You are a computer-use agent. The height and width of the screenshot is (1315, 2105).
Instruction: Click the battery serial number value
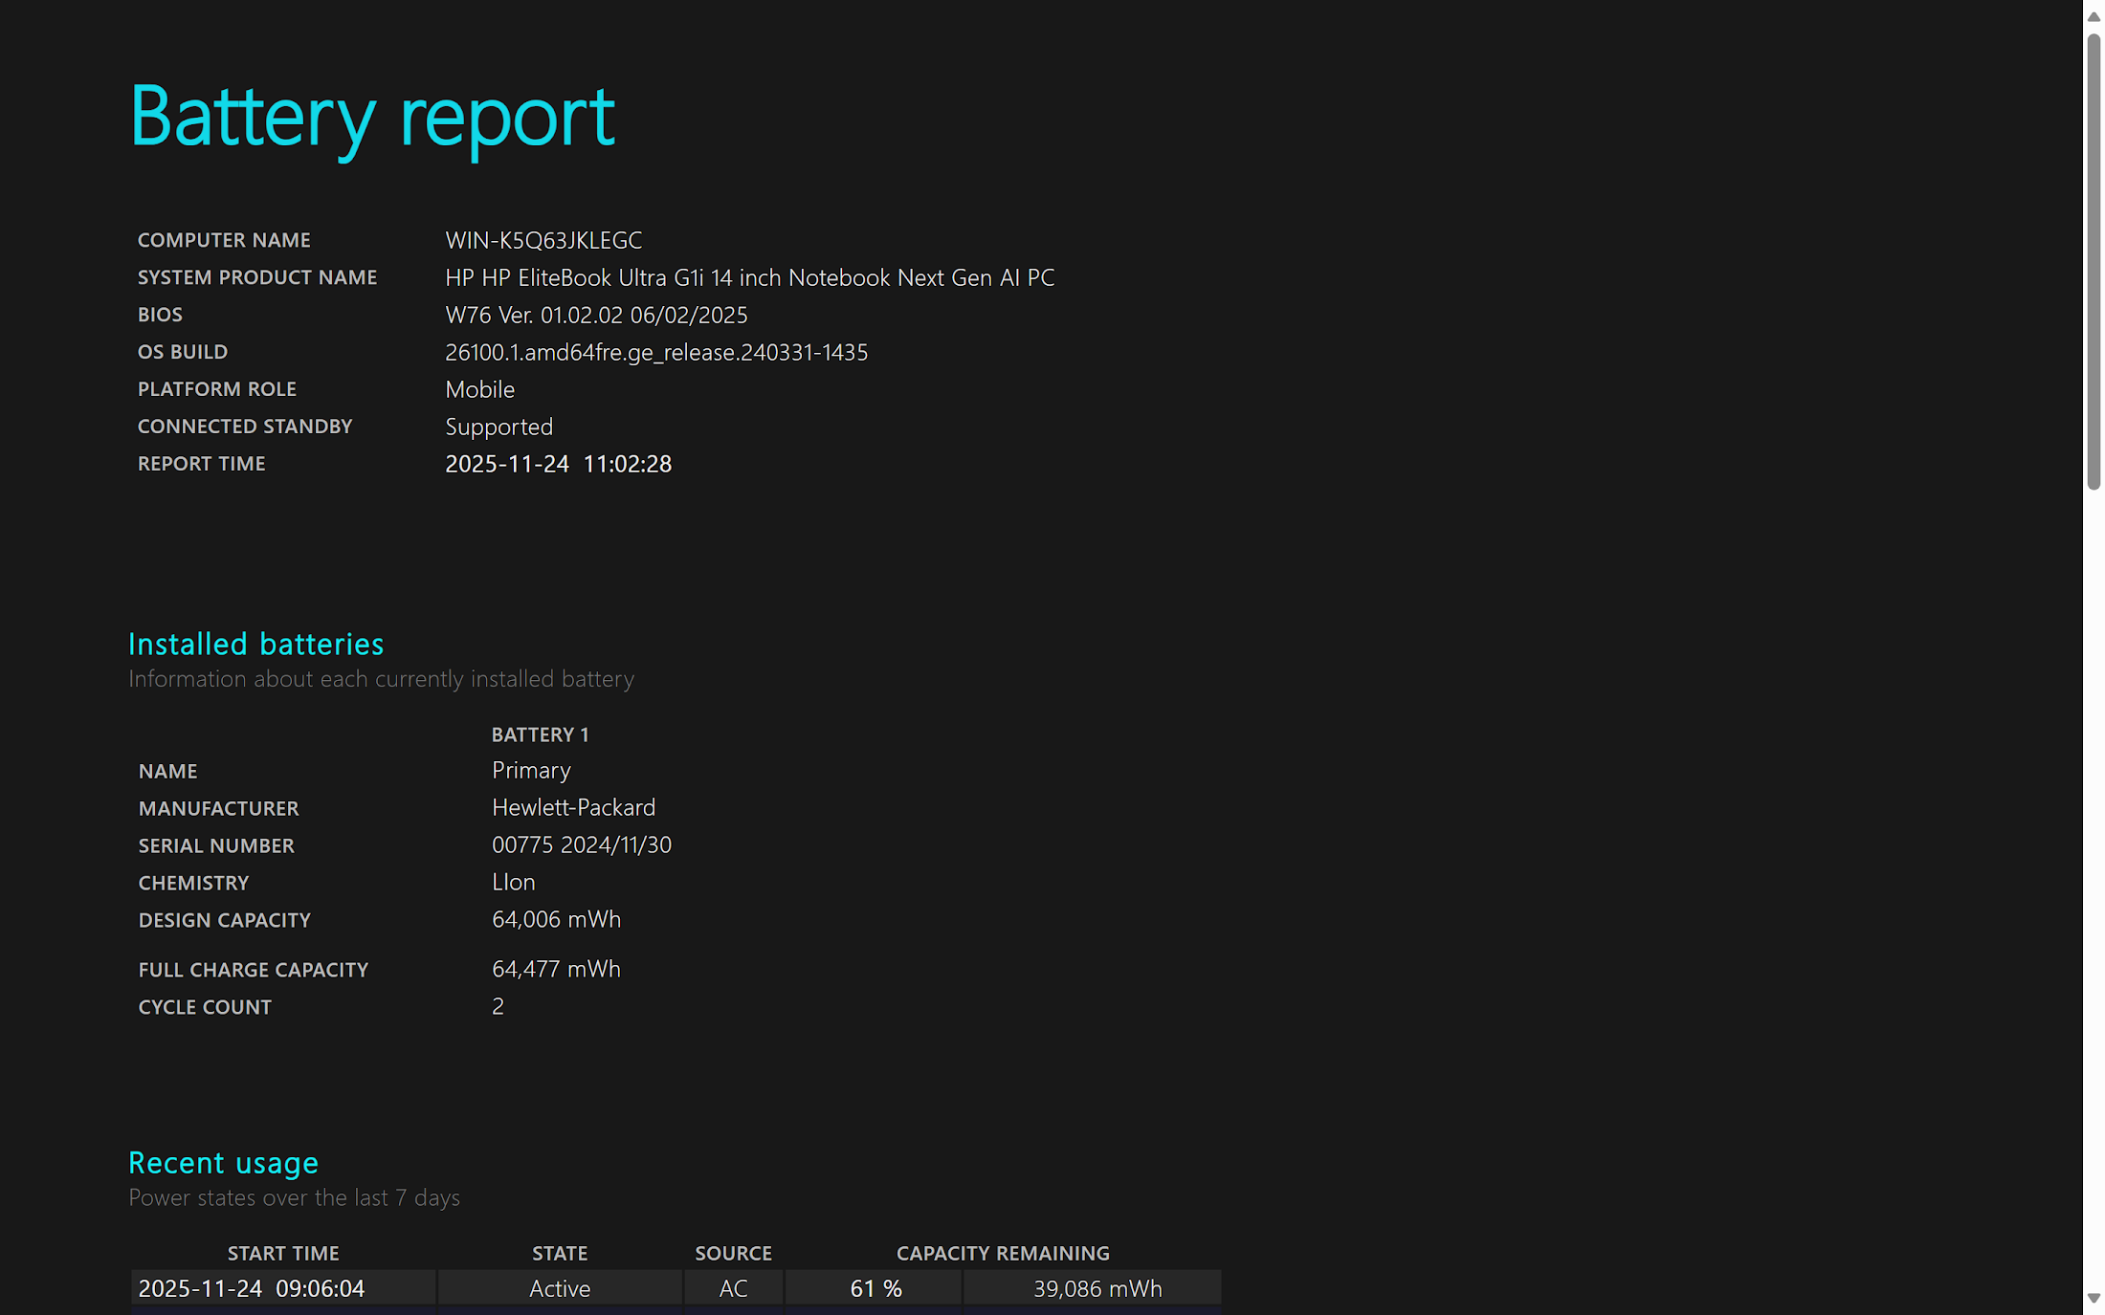(x=581, y=844)
